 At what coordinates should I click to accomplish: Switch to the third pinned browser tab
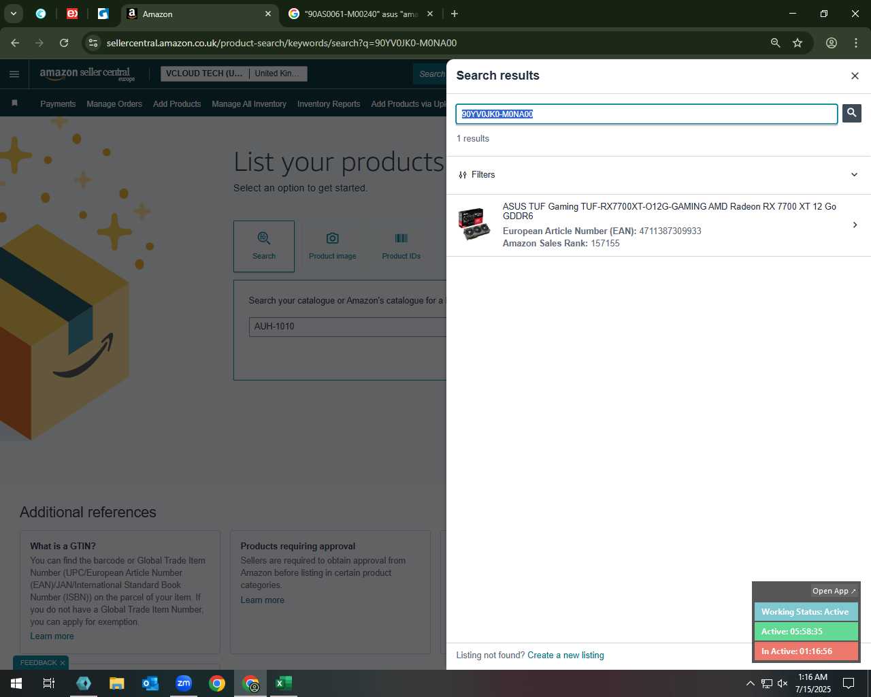(x=103, y=14)
